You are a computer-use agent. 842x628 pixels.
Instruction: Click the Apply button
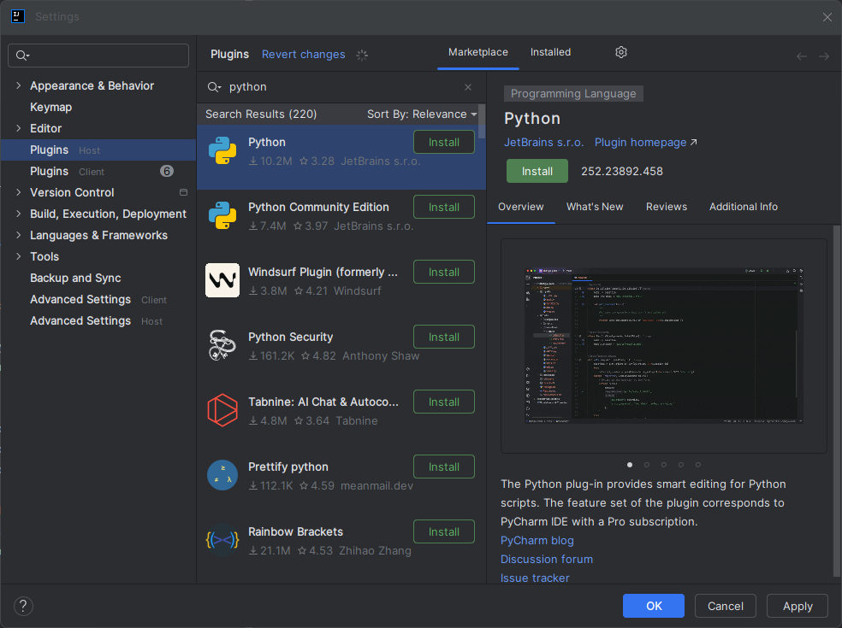798,606
